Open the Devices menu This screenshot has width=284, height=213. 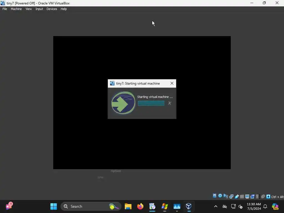(x=52, y=9)
